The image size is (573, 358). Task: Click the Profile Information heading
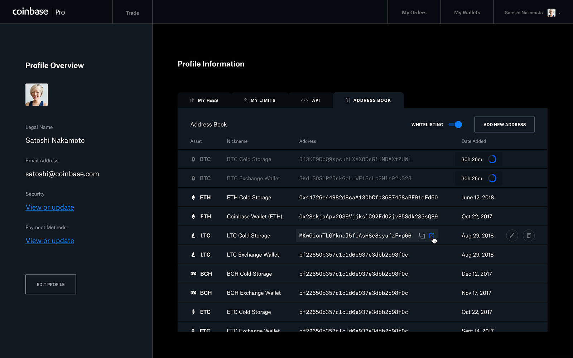coord(211,64)
